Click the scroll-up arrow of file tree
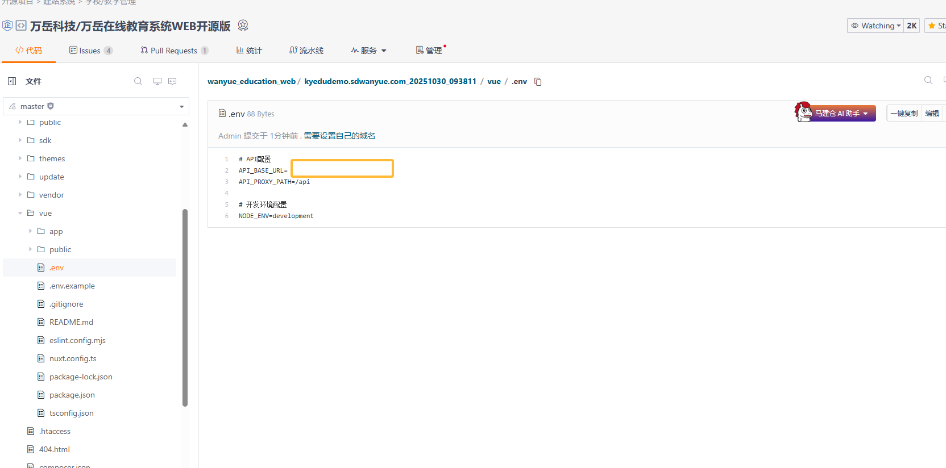 pyautogui.click(x=185, y=124)
